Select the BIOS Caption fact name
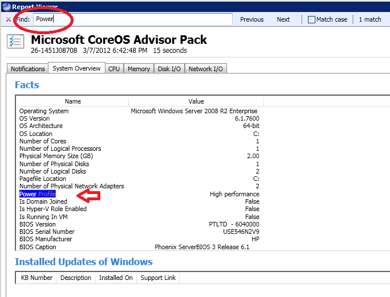The image size is (390, 297). point(38,247)
